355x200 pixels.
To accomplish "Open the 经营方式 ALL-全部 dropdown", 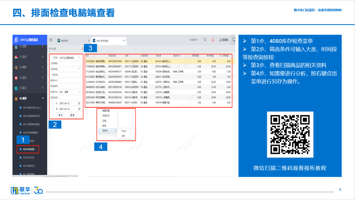I will tap(79, 92).
